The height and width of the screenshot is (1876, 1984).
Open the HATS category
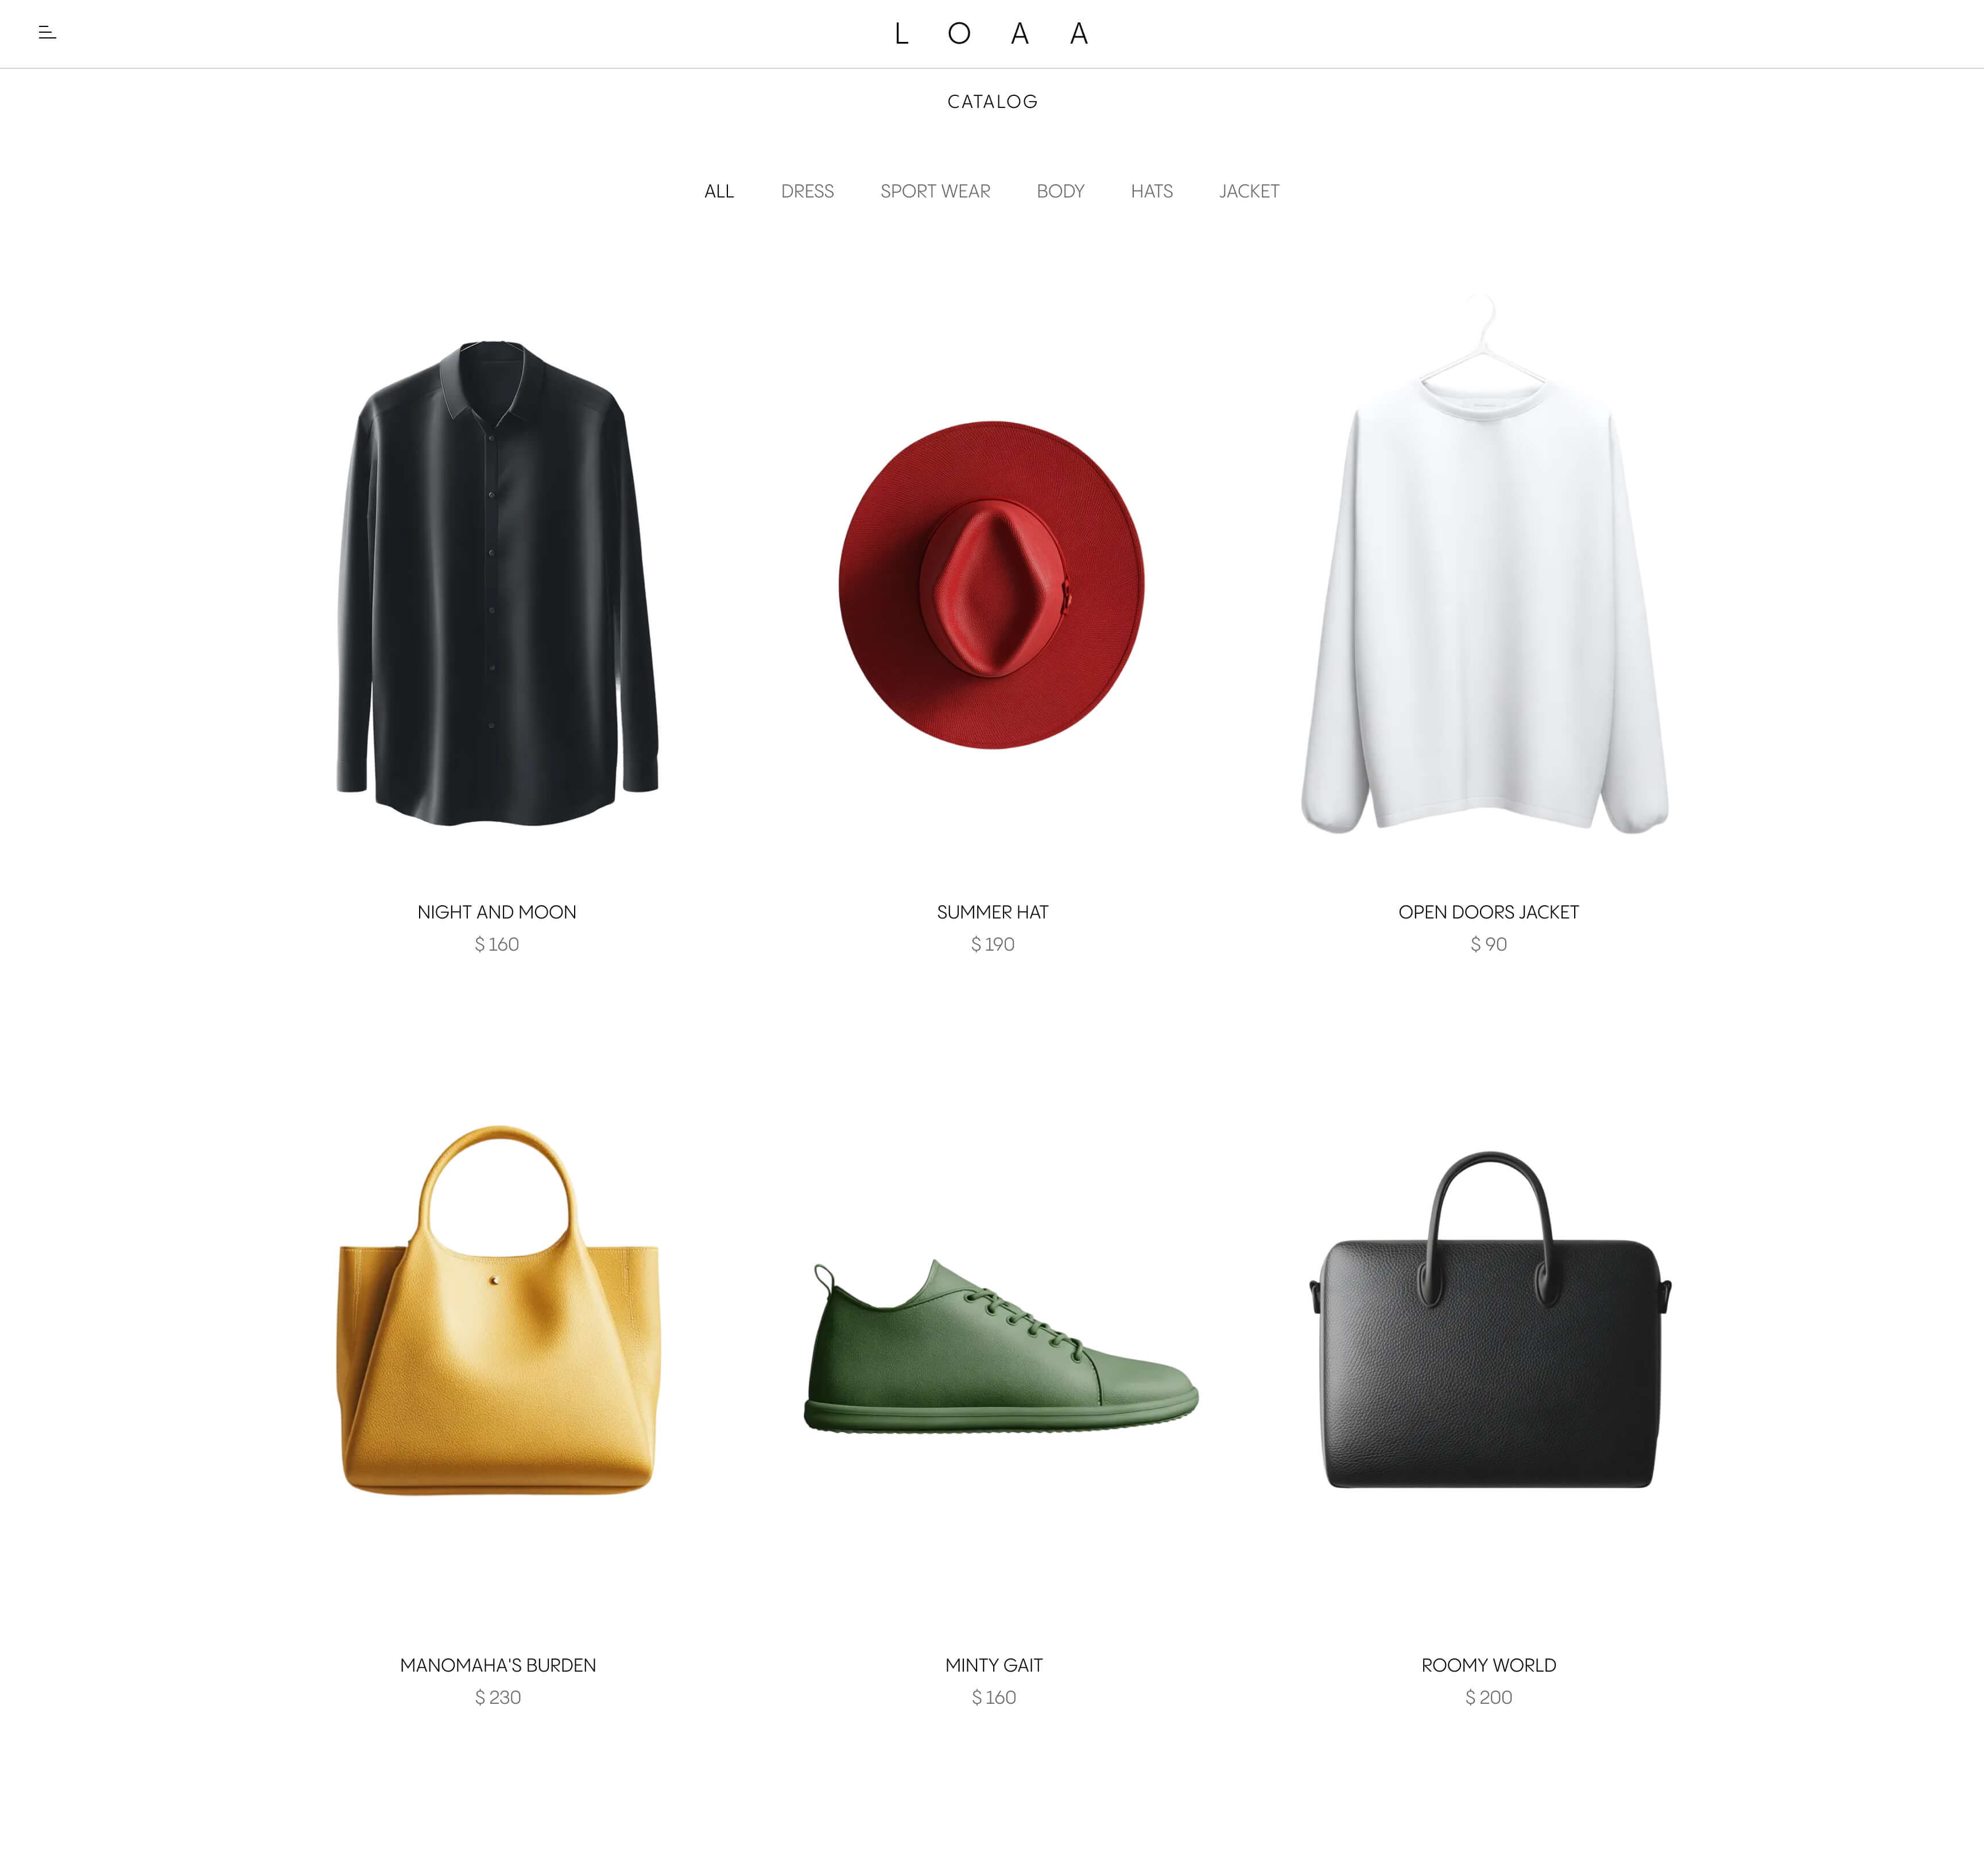click(1151, 191)
